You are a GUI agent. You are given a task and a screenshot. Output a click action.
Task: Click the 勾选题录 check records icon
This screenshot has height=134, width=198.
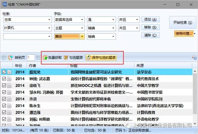coord(66,58)
